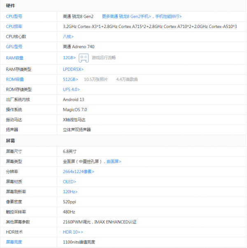
Task: Click the 曲面屏> link
Action: point(114,161)
